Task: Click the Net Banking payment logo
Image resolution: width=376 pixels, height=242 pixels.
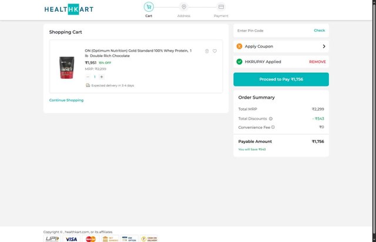Action: [110, 239]
